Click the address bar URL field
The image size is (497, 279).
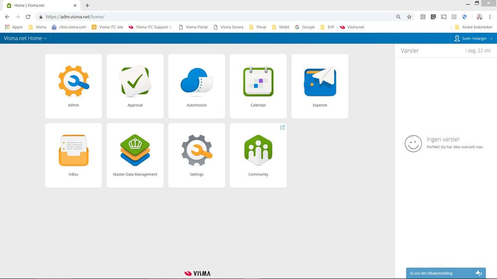click(x=219, y=17)
